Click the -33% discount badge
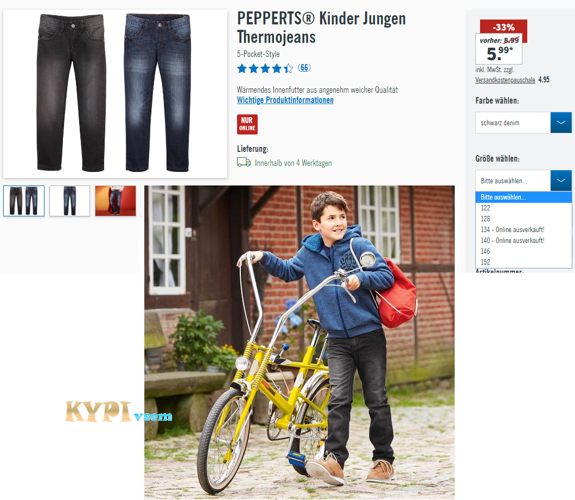This screenshot has width=575, height=500. (503, 27)
